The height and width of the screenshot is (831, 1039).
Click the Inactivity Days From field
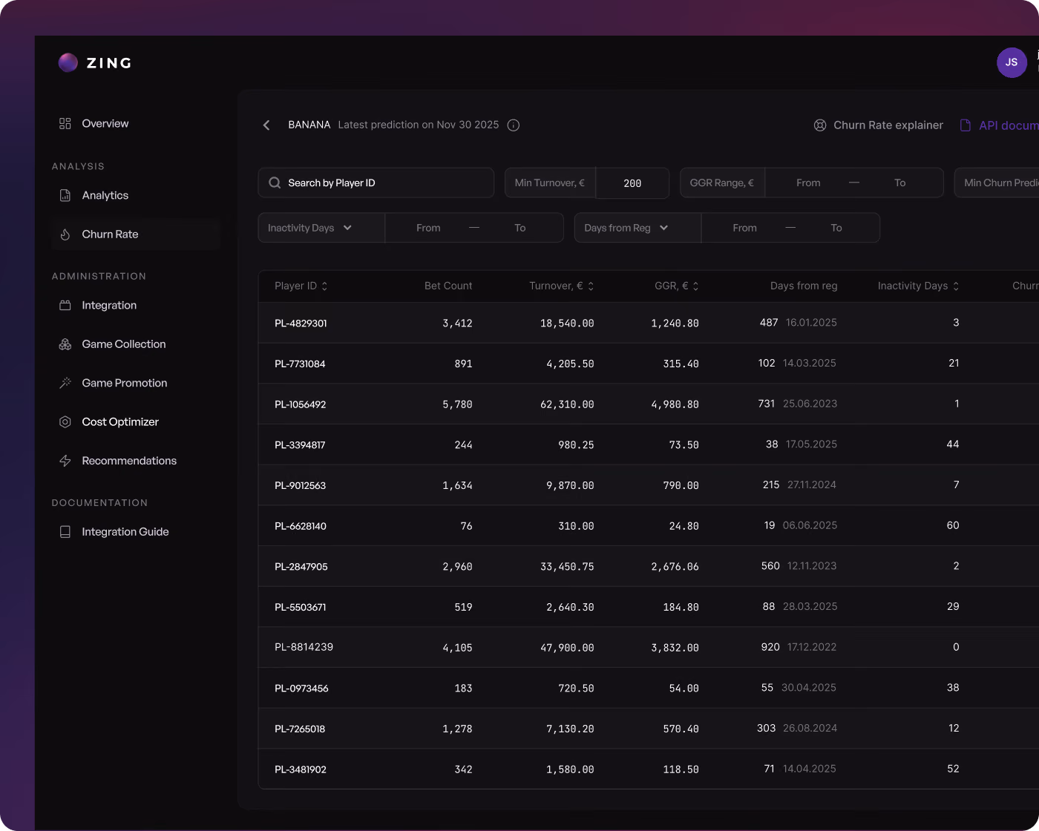tap(428, 228)
